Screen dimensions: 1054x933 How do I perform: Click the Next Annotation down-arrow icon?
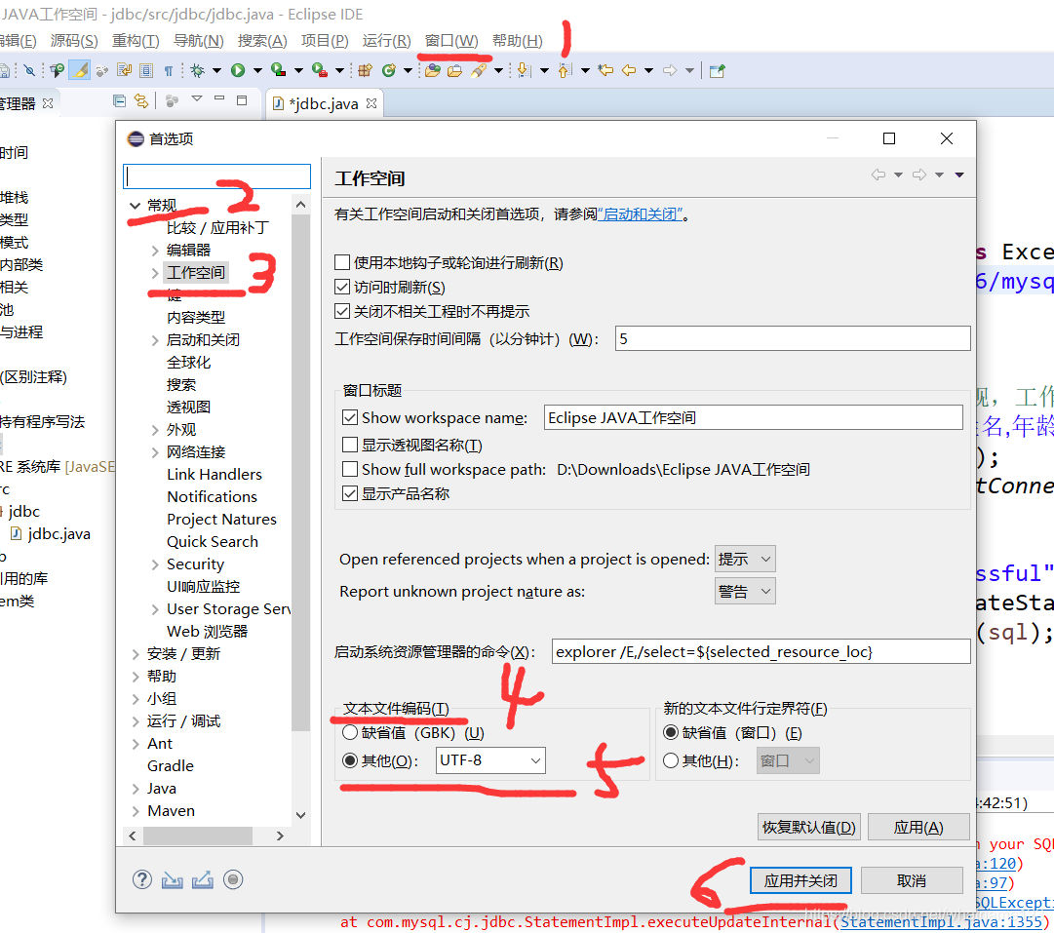(525, 70)
